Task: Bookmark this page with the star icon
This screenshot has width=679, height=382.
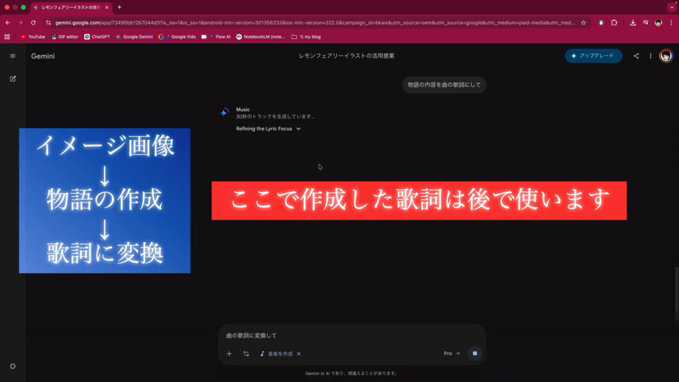Action: click(x=584, y=23)
